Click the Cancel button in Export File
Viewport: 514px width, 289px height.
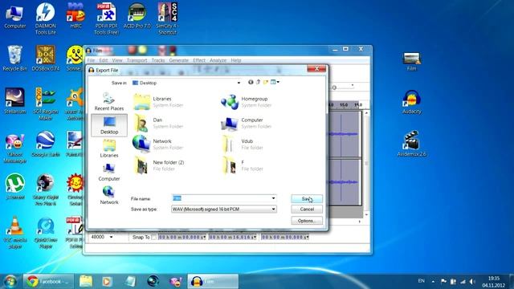pos(307,209)
